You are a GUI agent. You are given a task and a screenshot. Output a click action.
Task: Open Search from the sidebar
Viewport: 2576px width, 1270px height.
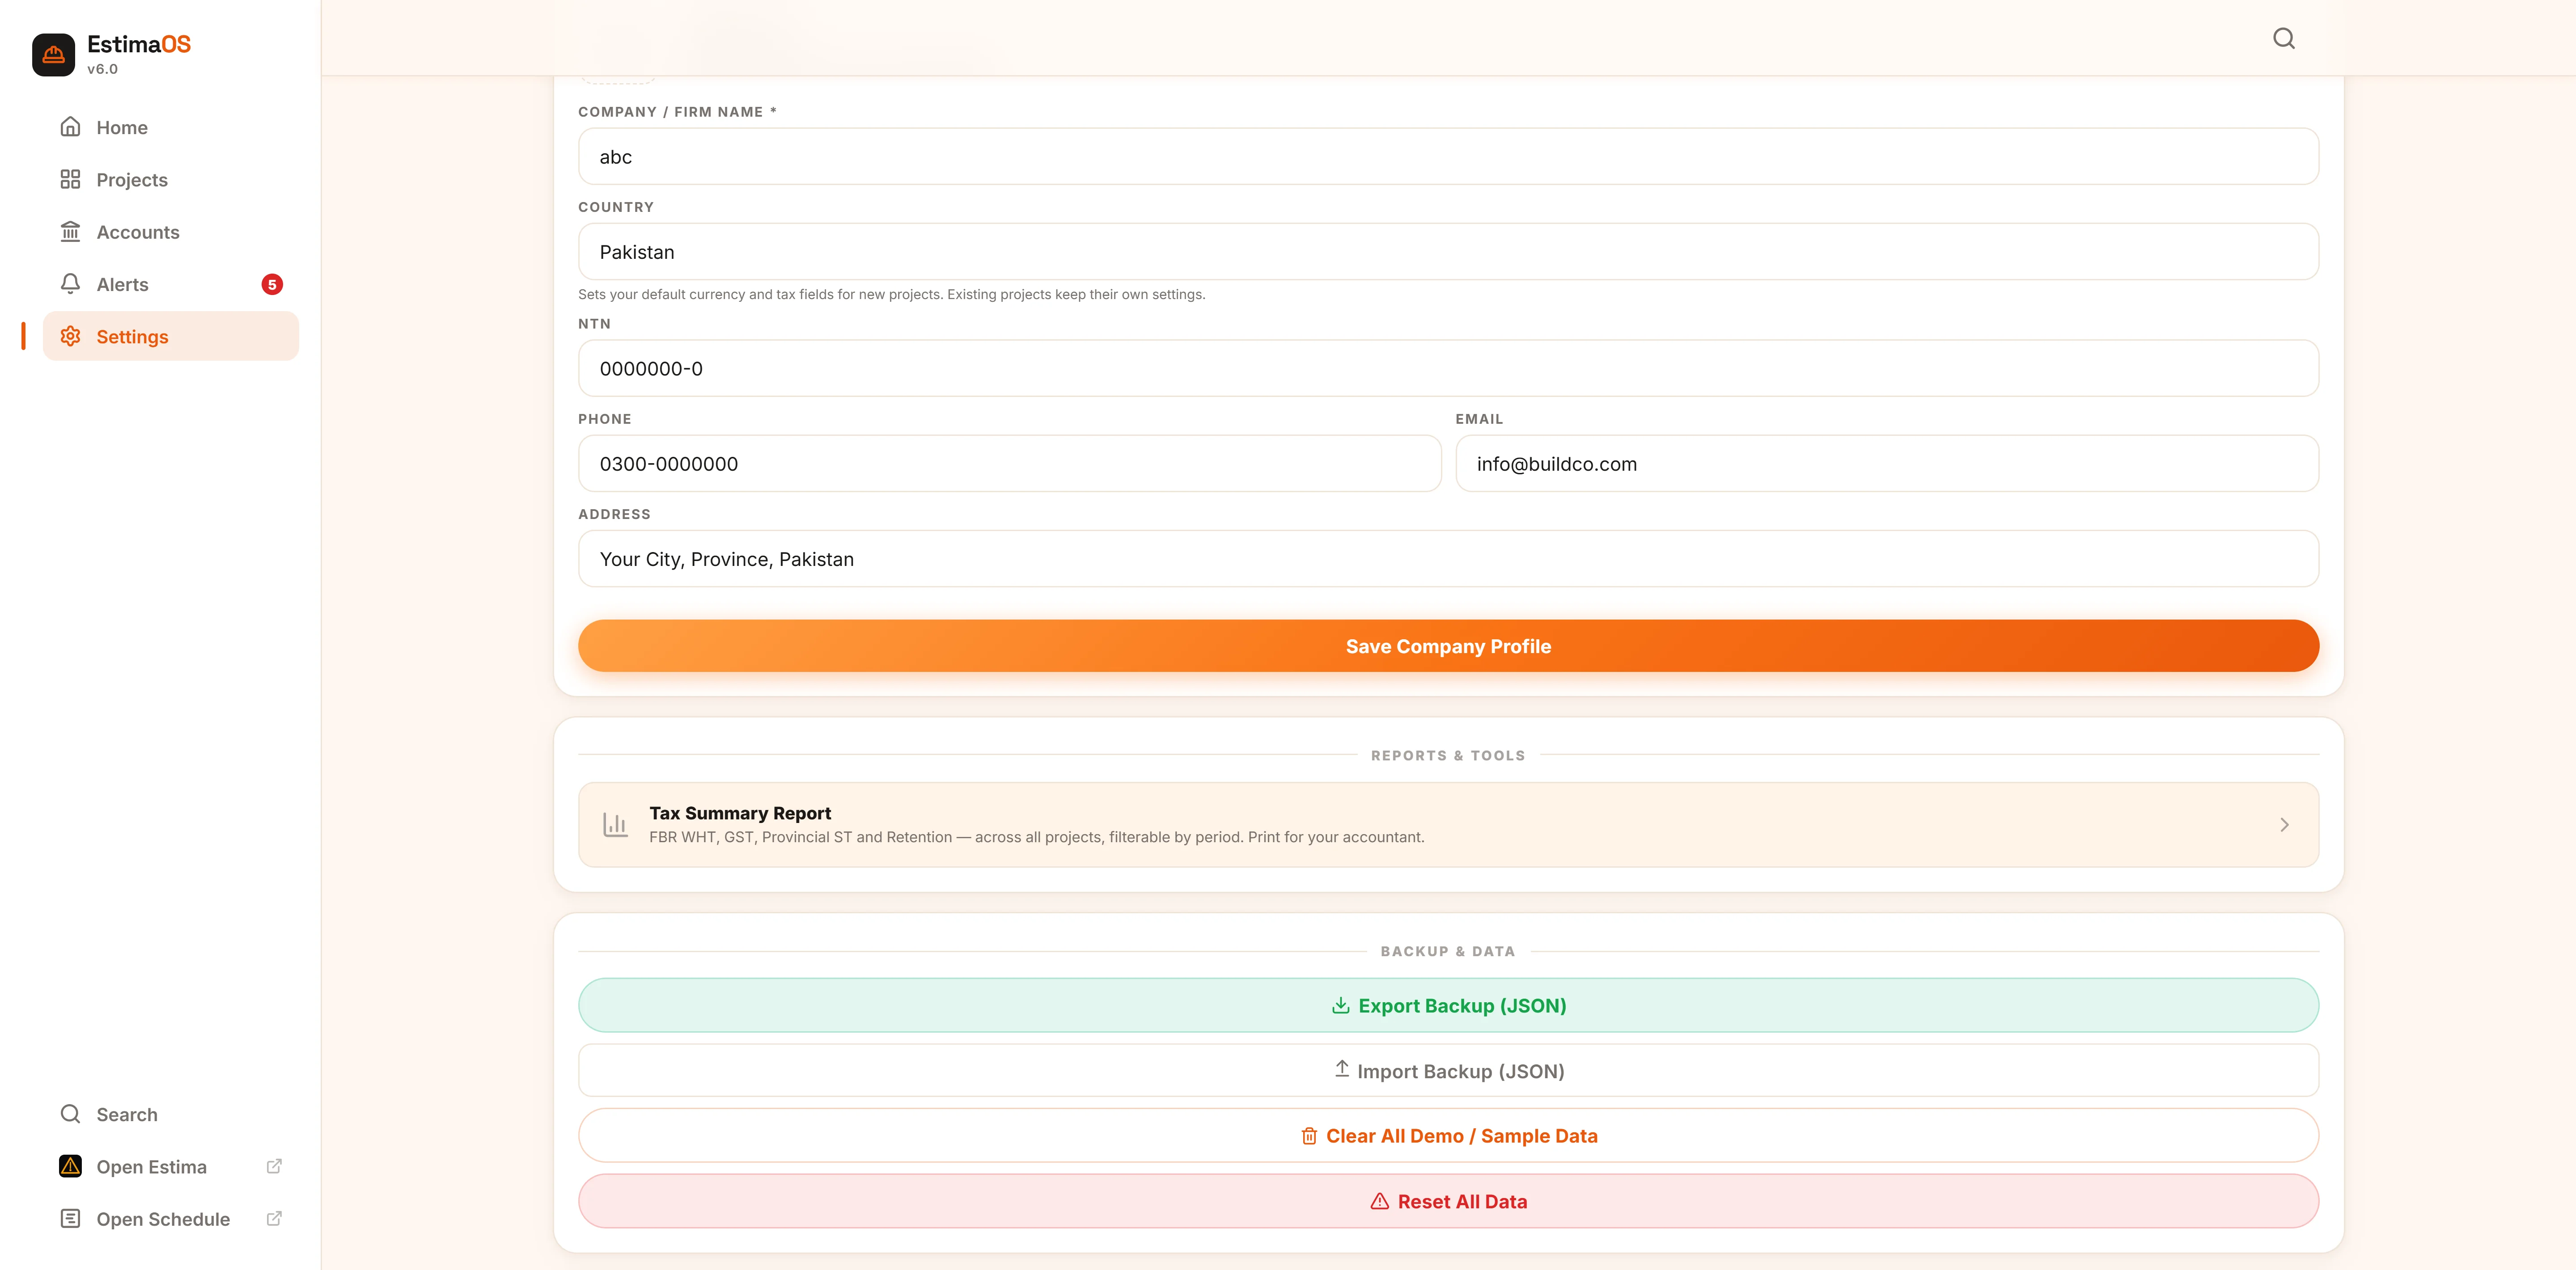(x=171, y=1114)
